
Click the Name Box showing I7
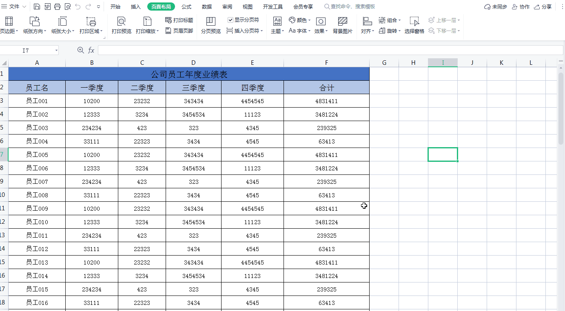(x=26, y=50)
